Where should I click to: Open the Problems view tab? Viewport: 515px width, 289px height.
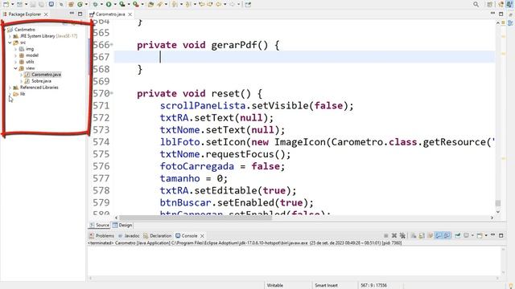(x=101, y=235)
